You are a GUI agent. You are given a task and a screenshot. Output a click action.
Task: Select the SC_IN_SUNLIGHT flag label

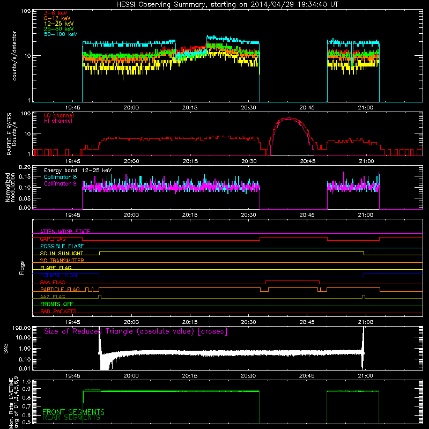tap(62, 253)
